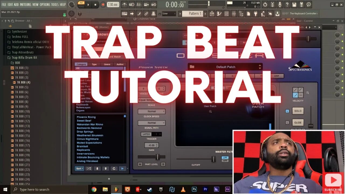Viewport: 345px width, 194px height.
Task: Open the plugin picker plug icon
Action: tap(256, 13)
